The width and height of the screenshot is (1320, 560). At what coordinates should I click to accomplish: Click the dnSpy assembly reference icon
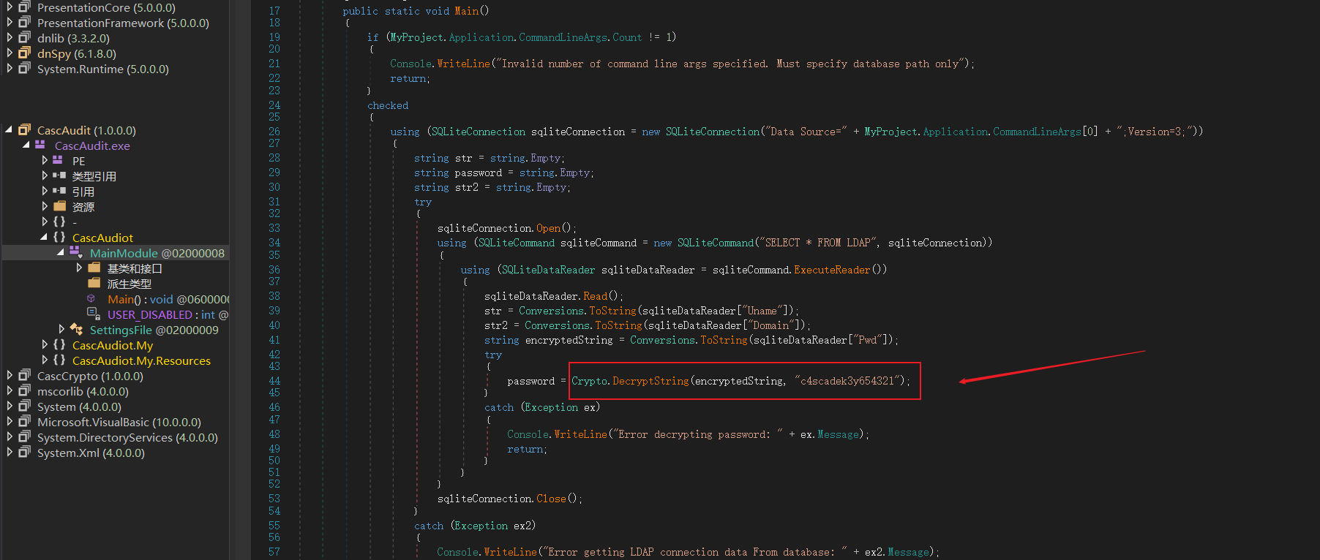tap(24, 53)
